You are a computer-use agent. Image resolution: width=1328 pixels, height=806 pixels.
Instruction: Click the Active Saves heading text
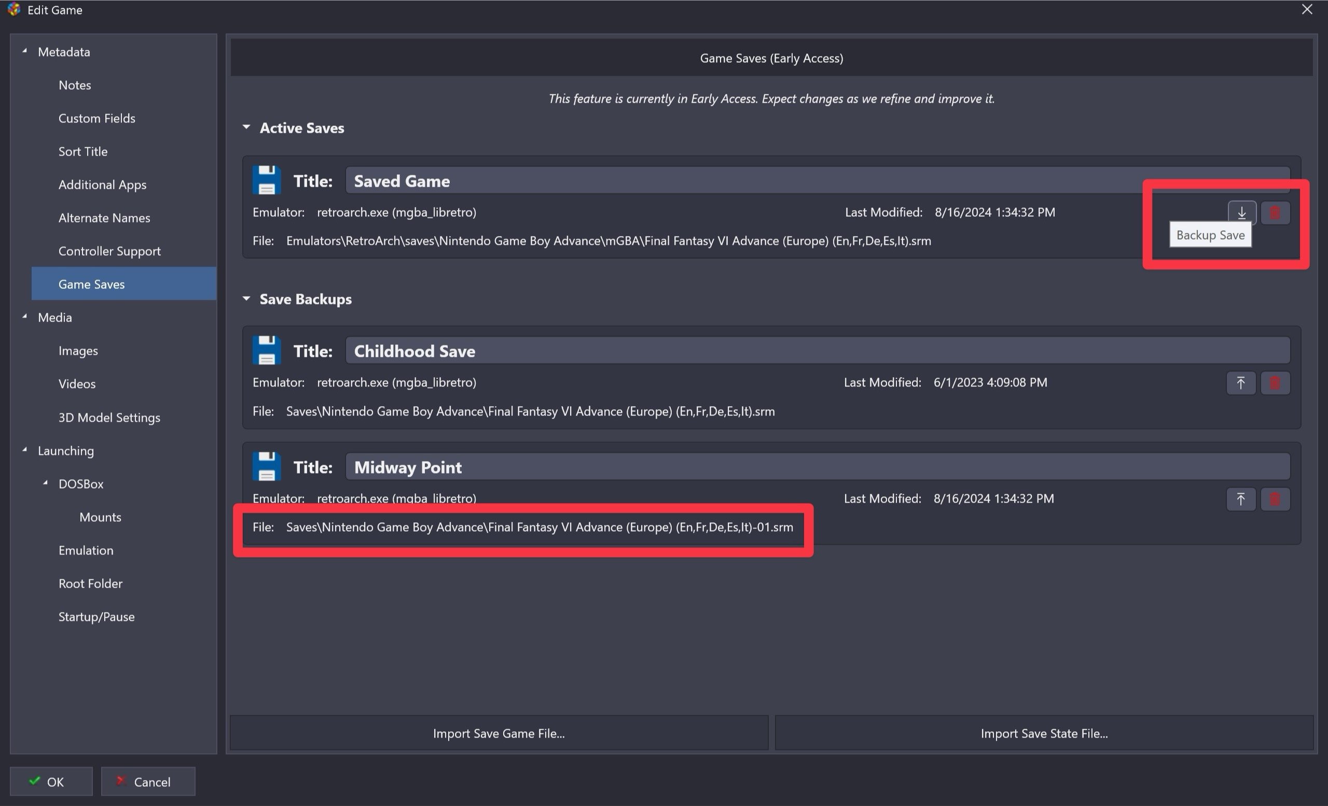pos(302,128)
